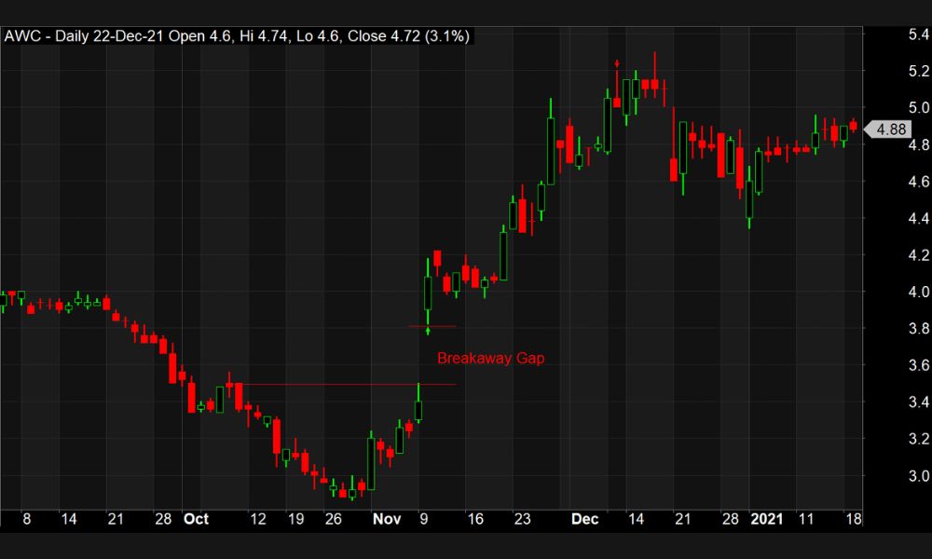Click the 23 date label in November
This screenshot has width=932, height=559.
point(522,519)
